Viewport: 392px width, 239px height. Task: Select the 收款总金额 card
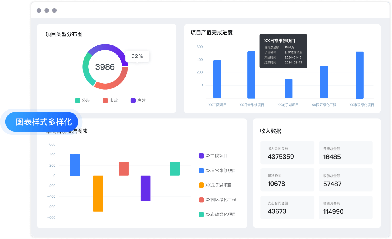pos(345,180)
